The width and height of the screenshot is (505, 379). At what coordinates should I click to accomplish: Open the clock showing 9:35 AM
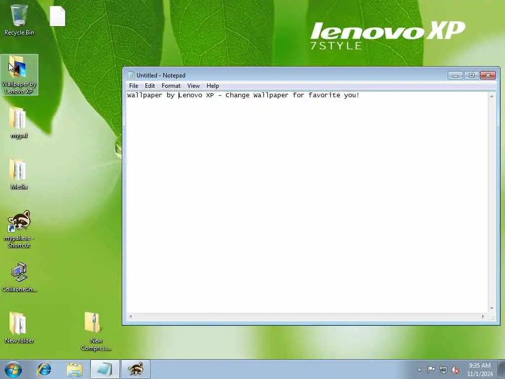480,370
